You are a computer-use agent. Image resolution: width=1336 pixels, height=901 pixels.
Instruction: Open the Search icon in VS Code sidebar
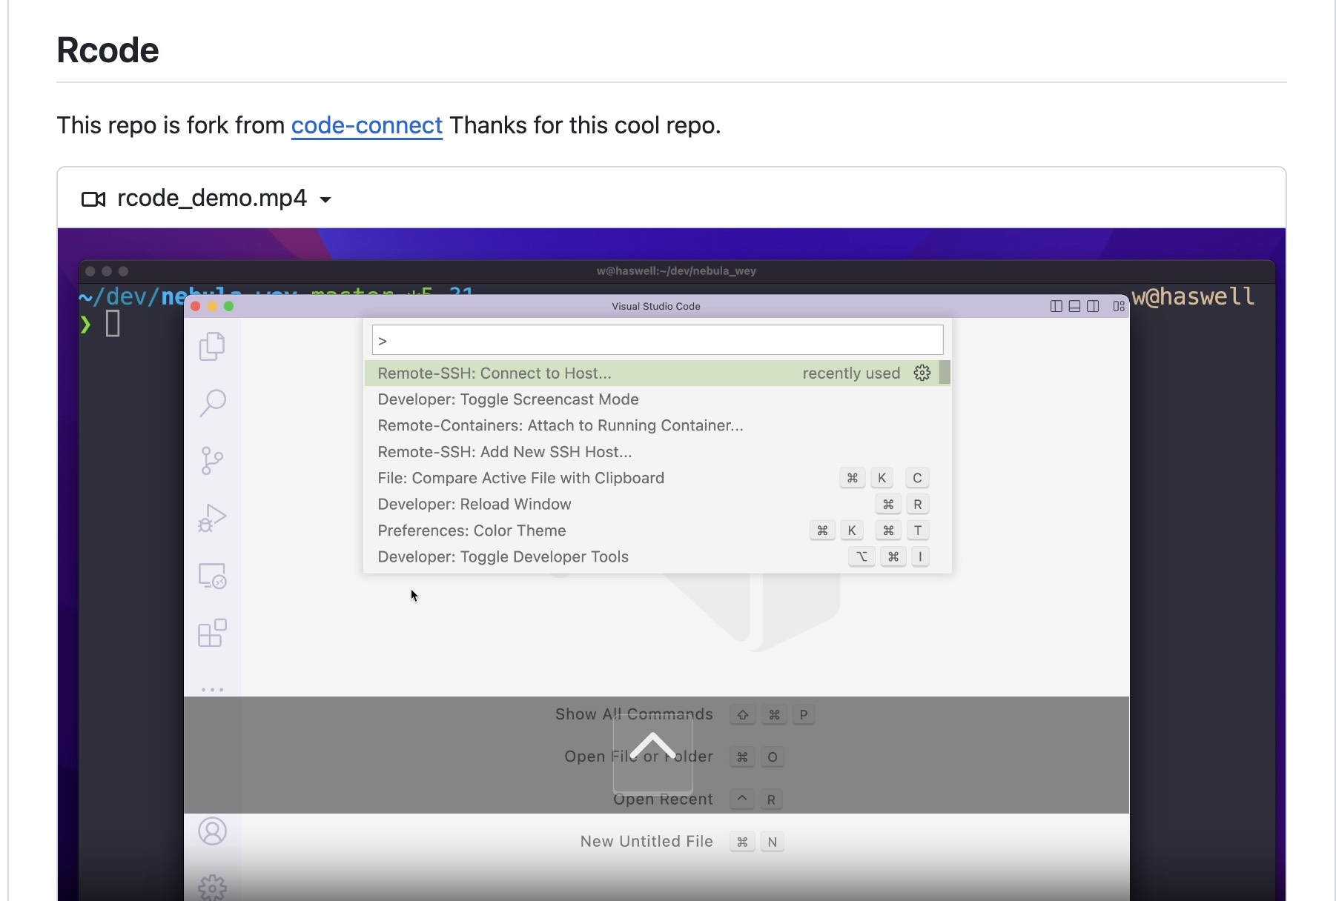tap(212, 403)
